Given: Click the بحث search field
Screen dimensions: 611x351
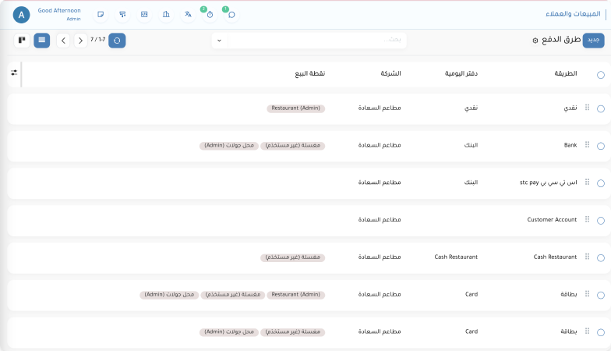Looking at the screenshot, I should coord(316,41).
